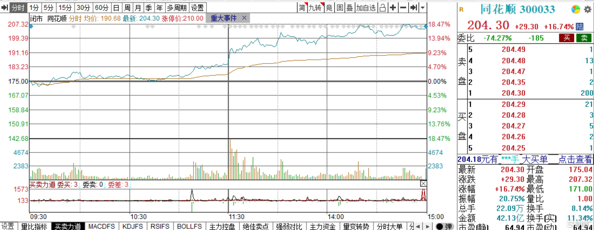The height and width of the screenshot is (230, 594).
Task: Click the indicator tabs right scroll arrow
Action: 427,227
